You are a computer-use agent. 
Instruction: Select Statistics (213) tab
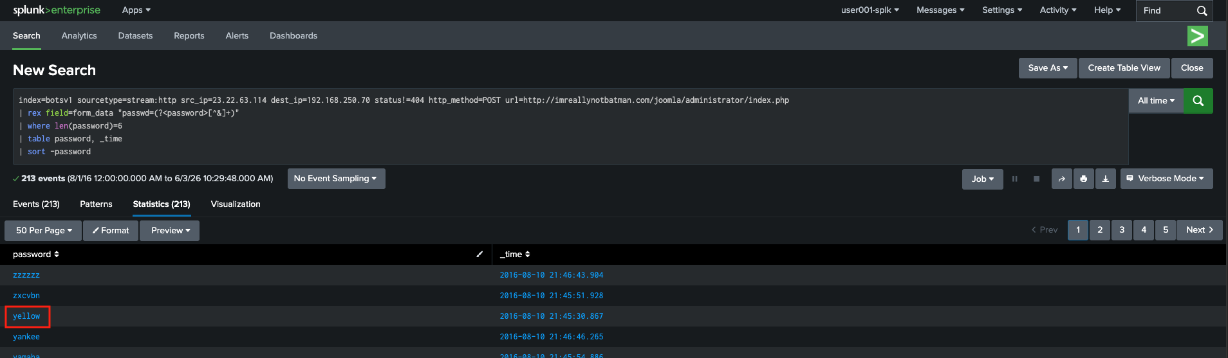coord(162,204)
